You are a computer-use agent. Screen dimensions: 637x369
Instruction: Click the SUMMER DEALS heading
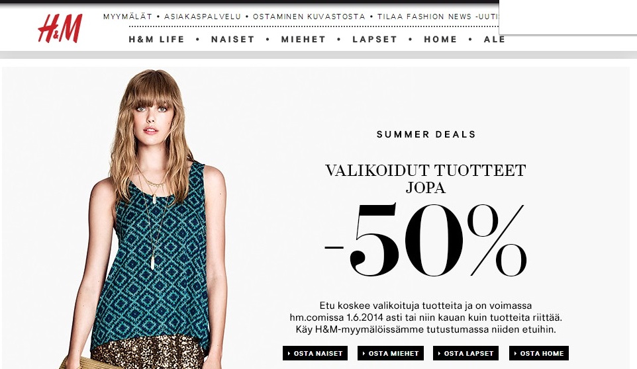[x=426, y=134]
